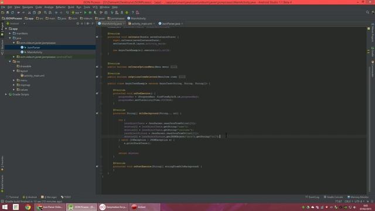
Task: Select JsonParser class in project tree
Action: tap(33, 47)
